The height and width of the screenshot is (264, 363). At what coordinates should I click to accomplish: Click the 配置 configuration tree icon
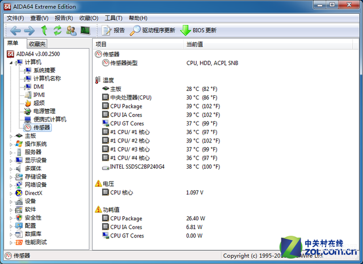(x=19, y=226)
